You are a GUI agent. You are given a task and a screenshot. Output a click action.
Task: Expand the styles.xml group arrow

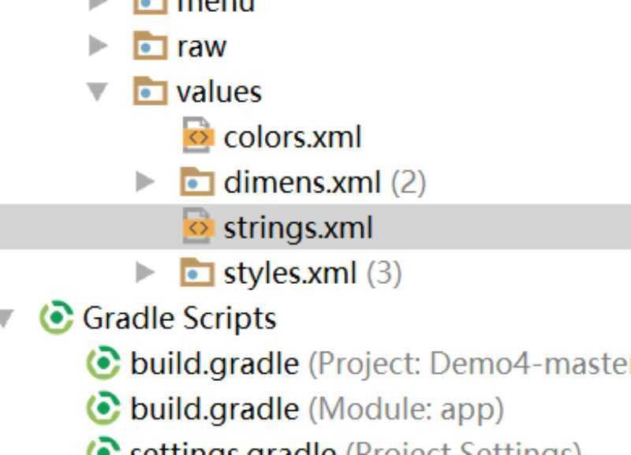tap(145, 272)
